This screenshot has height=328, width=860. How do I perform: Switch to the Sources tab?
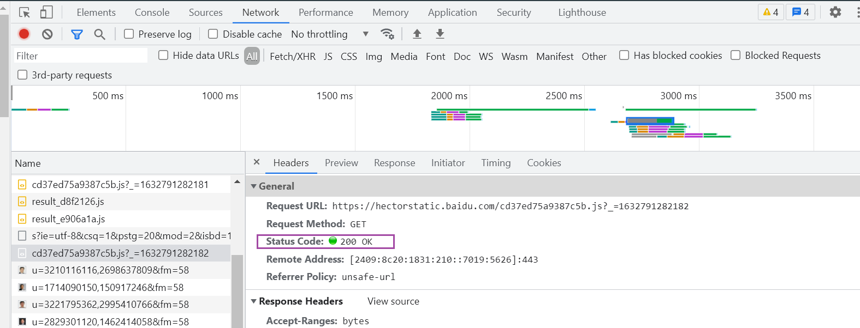[206, 12]
